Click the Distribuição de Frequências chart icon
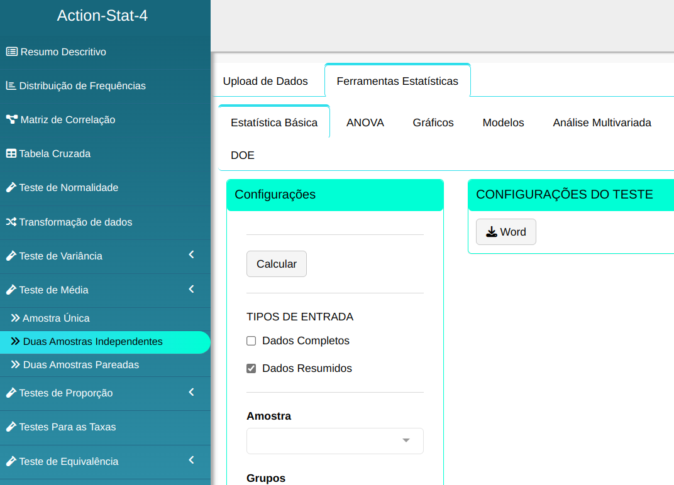The width and height of the screenshot is (674, 485). coord(11,85)
